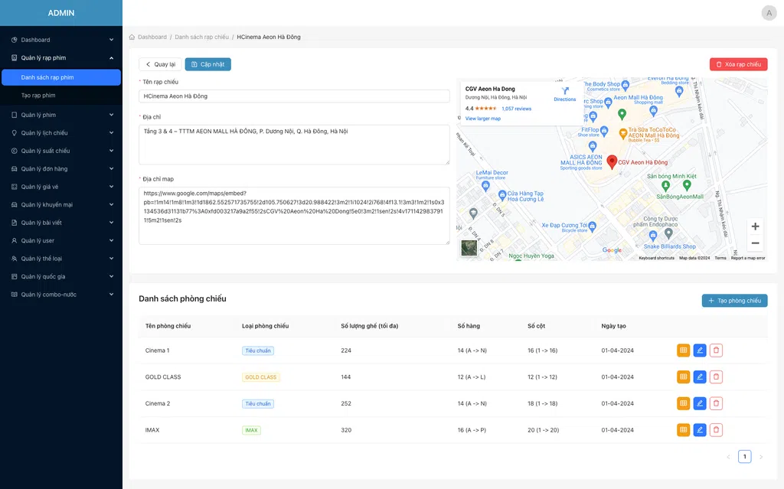Viewport: 784px width, 489px height.
Task: Edit the IMAX room
Action: click(700, 430)
